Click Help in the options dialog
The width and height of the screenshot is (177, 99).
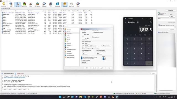coord(109,68)
